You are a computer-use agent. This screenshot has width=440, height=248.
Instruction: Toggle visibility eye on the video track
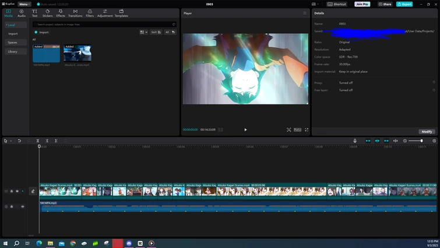point(17,191)
